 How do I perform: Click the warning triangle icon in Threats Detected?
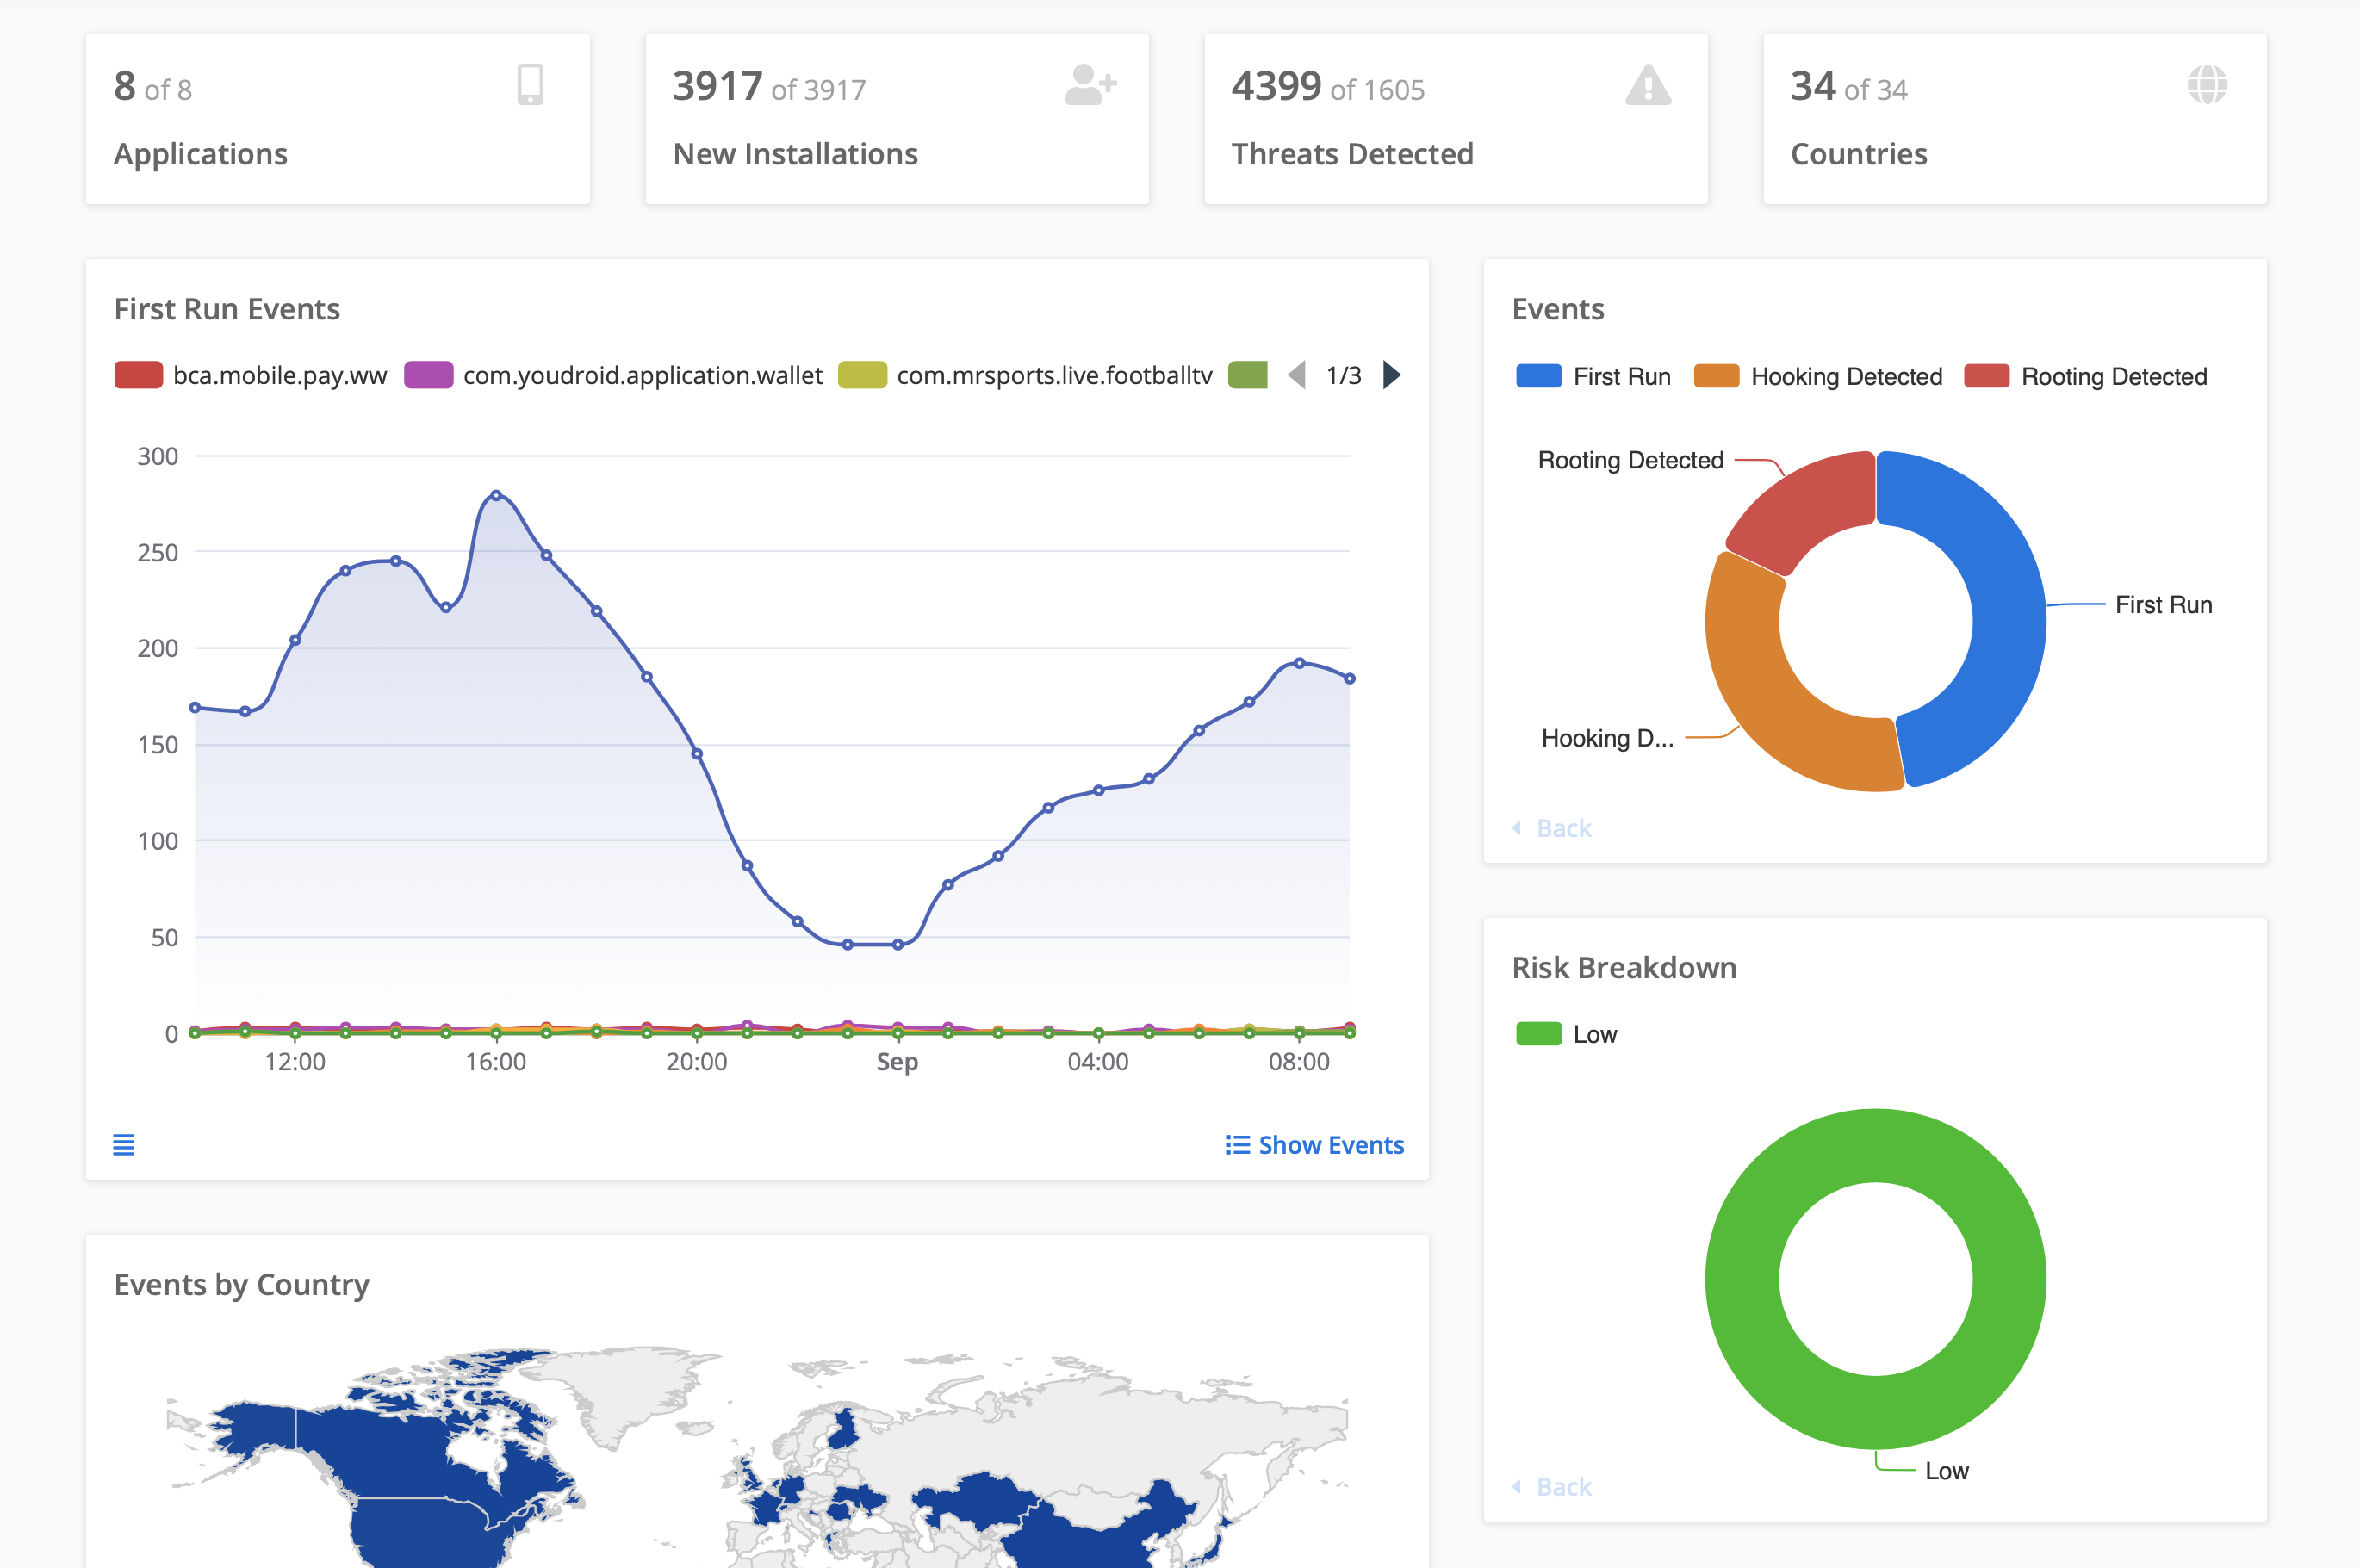(1648, 85)
